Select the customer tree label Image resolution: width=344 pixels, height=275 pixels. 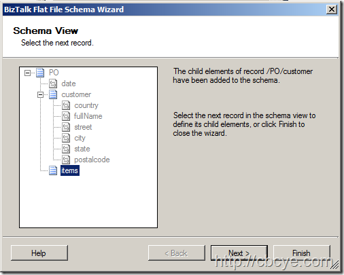[76, 94]
